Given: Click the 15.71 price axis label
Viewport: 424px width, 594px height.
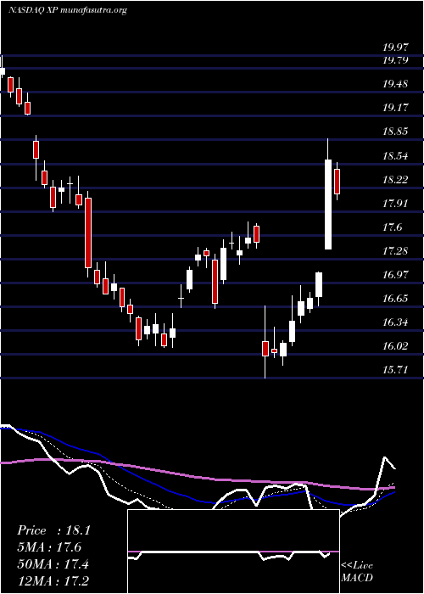Looking at the screenshot, I should [396, 370].
